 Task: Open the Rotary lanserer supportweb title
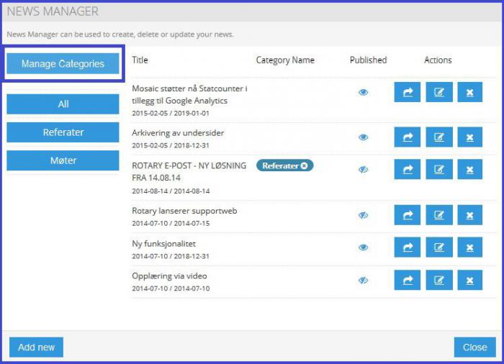[x=184, y=211]
